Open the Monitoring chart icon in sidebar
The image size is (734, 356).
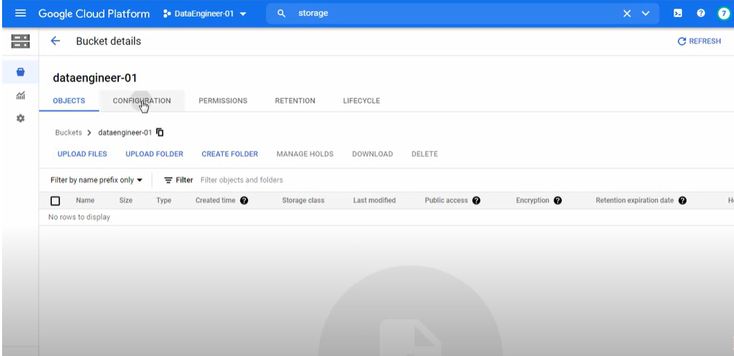[x=20, y=95]
